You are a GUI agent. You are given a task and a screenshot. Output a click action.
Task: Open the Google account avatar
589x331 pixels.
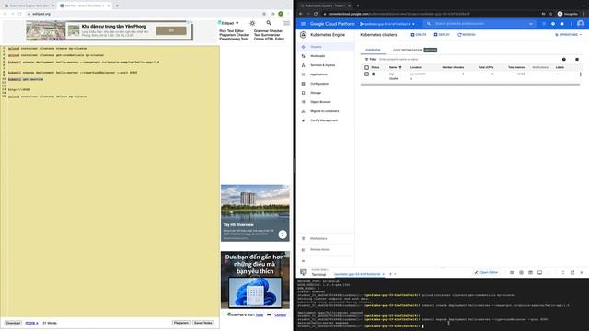click(581, 24)
